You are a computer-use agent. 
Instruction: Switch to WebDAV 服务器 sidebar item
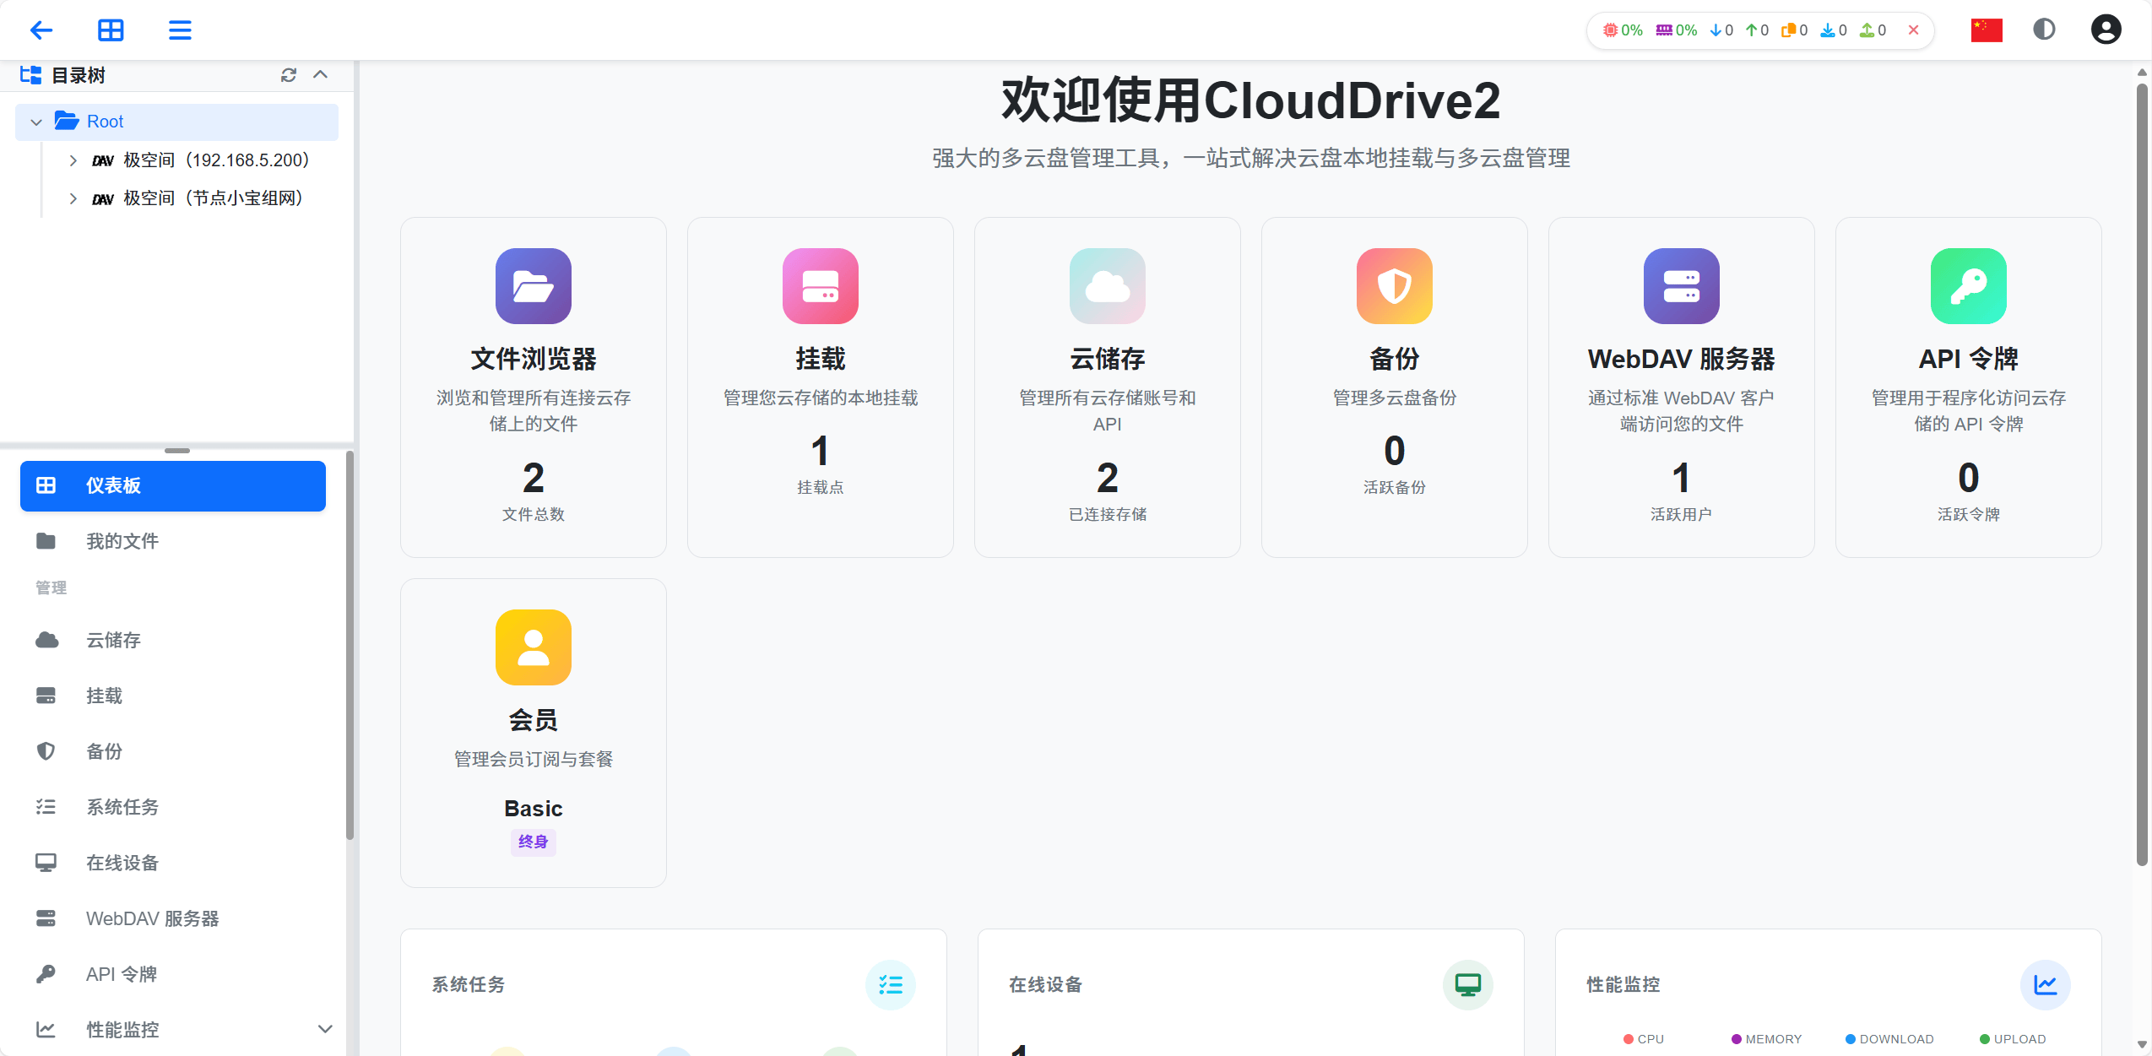click(154, 918)
